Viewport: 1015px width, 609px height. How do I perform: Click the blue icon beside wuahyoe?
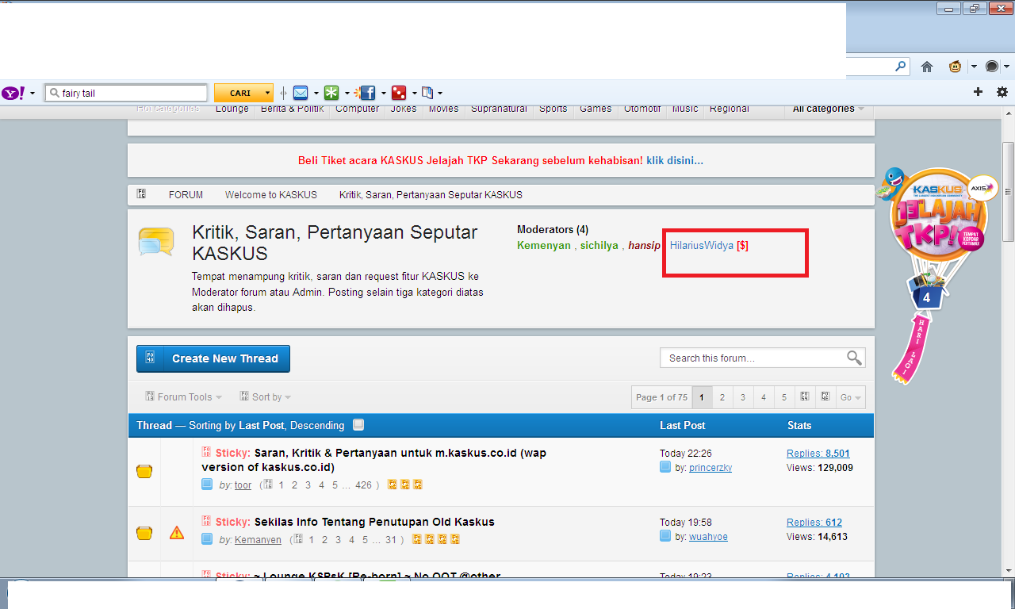(x=665, y=537)
